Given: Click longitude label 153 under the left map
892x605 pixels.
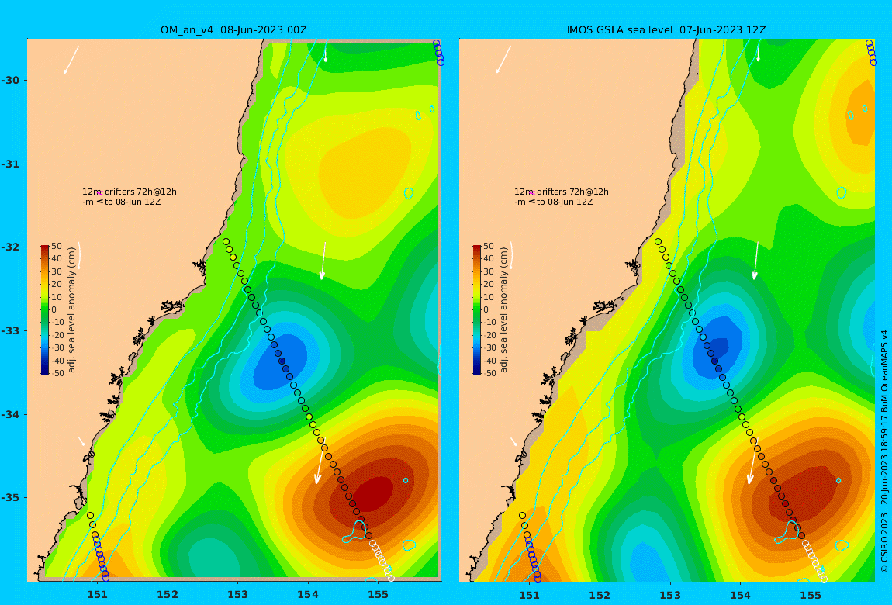Looking at the screenshot, I should tap(238, 595).
